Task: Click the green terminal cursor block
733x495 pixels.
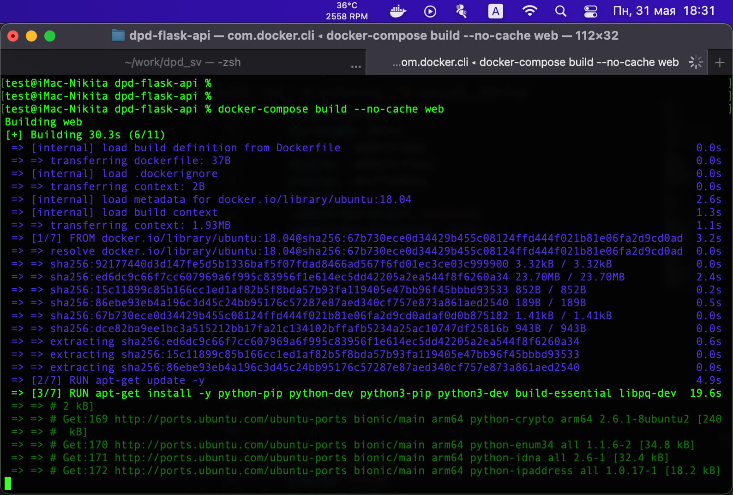Action: 8,483
